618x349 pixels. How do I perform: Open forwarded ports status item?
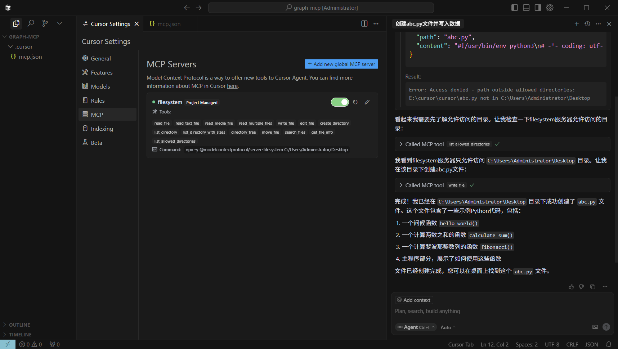pos(55,345)
